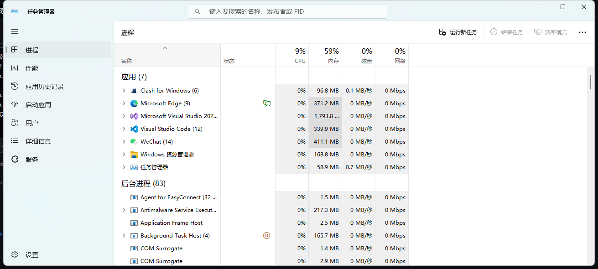
Task: Click the Task Manager title bar icon
Action: (15, 11)
